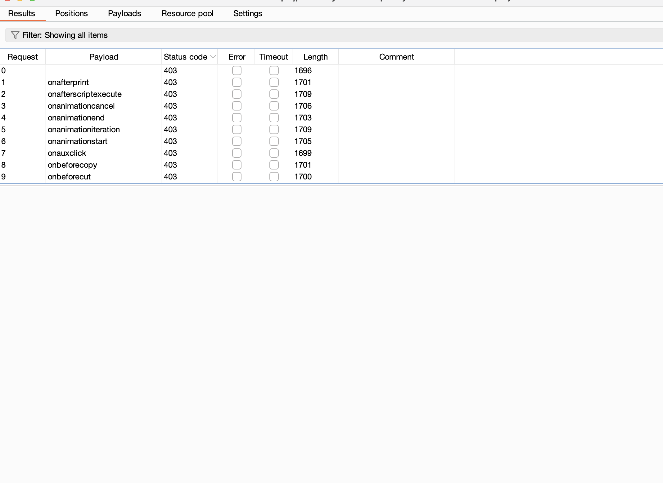
Task: Open the Resource pool tab
Action: [x=187, y=14]
